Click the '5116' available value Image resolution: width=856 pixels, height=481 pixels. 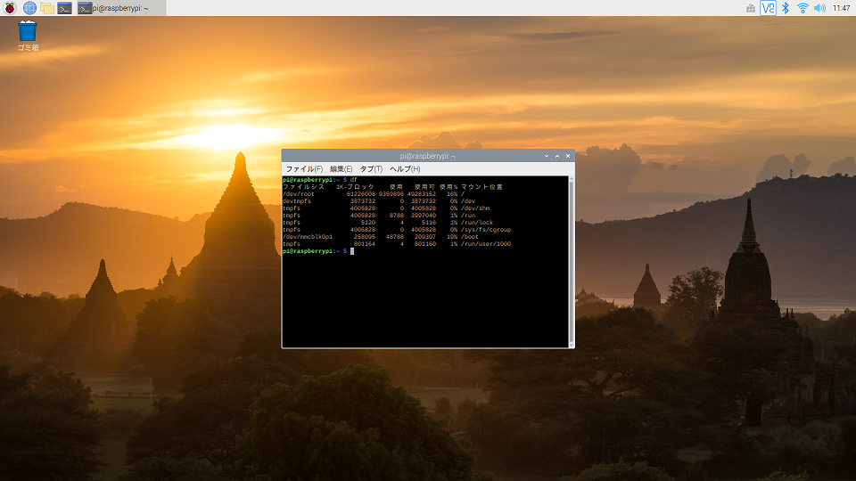click(429, 223)
